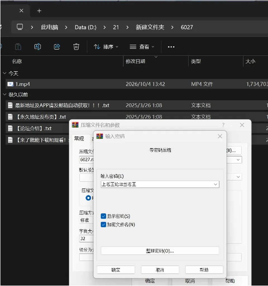The image size is (268, 286).
Task: Click 帮助 in the 输入密码 dialog
Action: 204,270
